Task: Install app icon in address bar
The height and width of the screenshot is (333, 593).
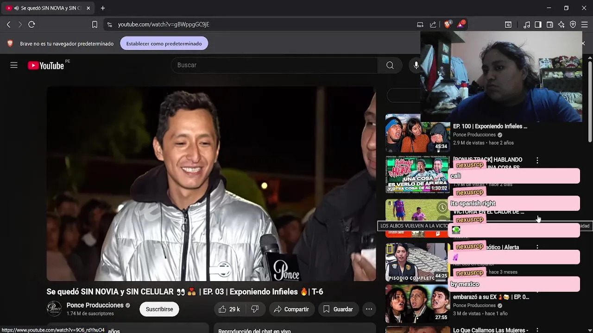Action: click(x=420, y=25)
